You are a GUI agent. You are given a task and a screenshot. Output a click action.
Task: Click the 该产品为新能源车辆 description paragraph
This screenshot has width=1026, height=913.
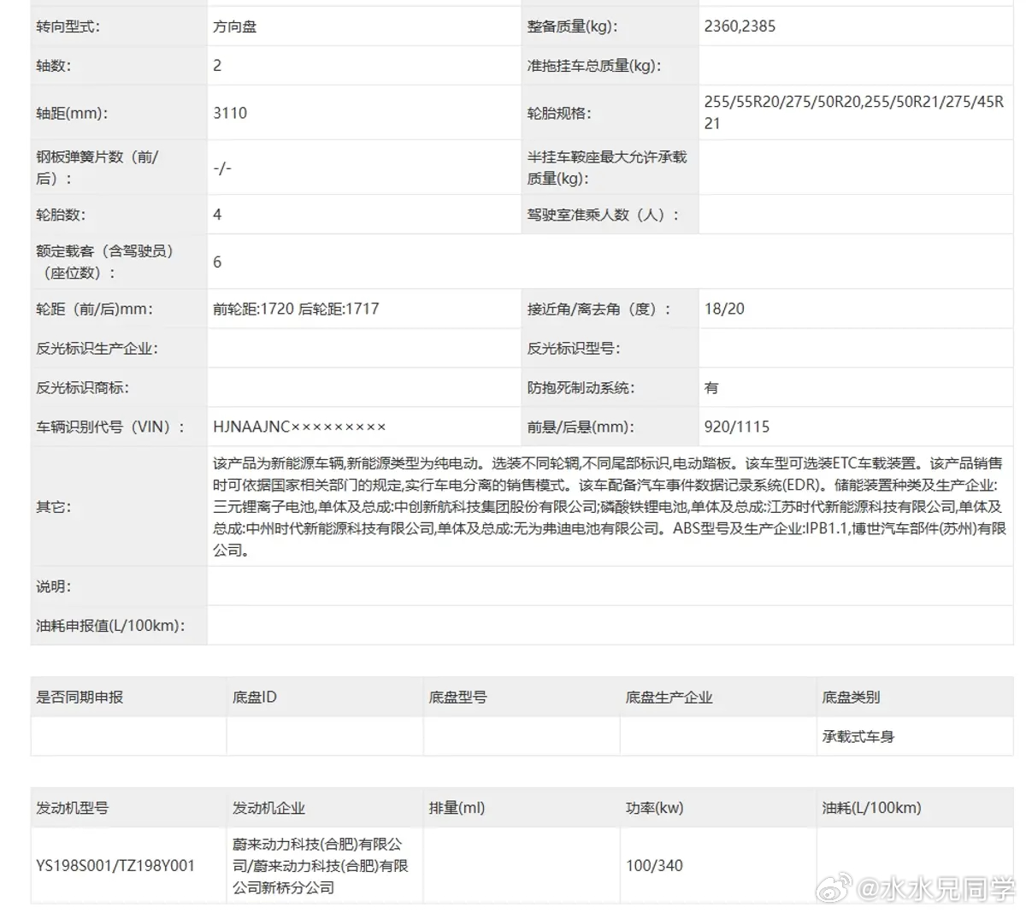[609, 507]
